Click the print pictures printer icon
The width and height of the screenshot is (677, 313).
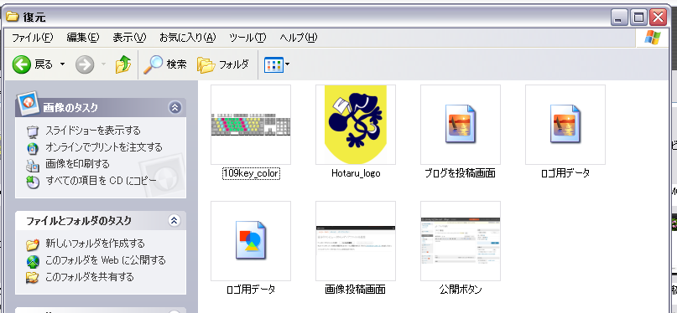33,166
